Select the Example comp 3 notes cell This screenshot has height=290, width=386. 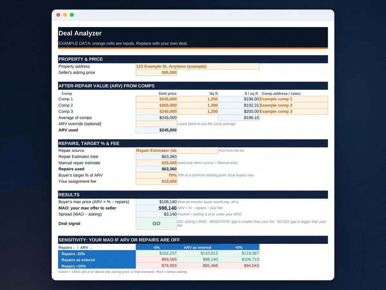click(x=294, y=111)
